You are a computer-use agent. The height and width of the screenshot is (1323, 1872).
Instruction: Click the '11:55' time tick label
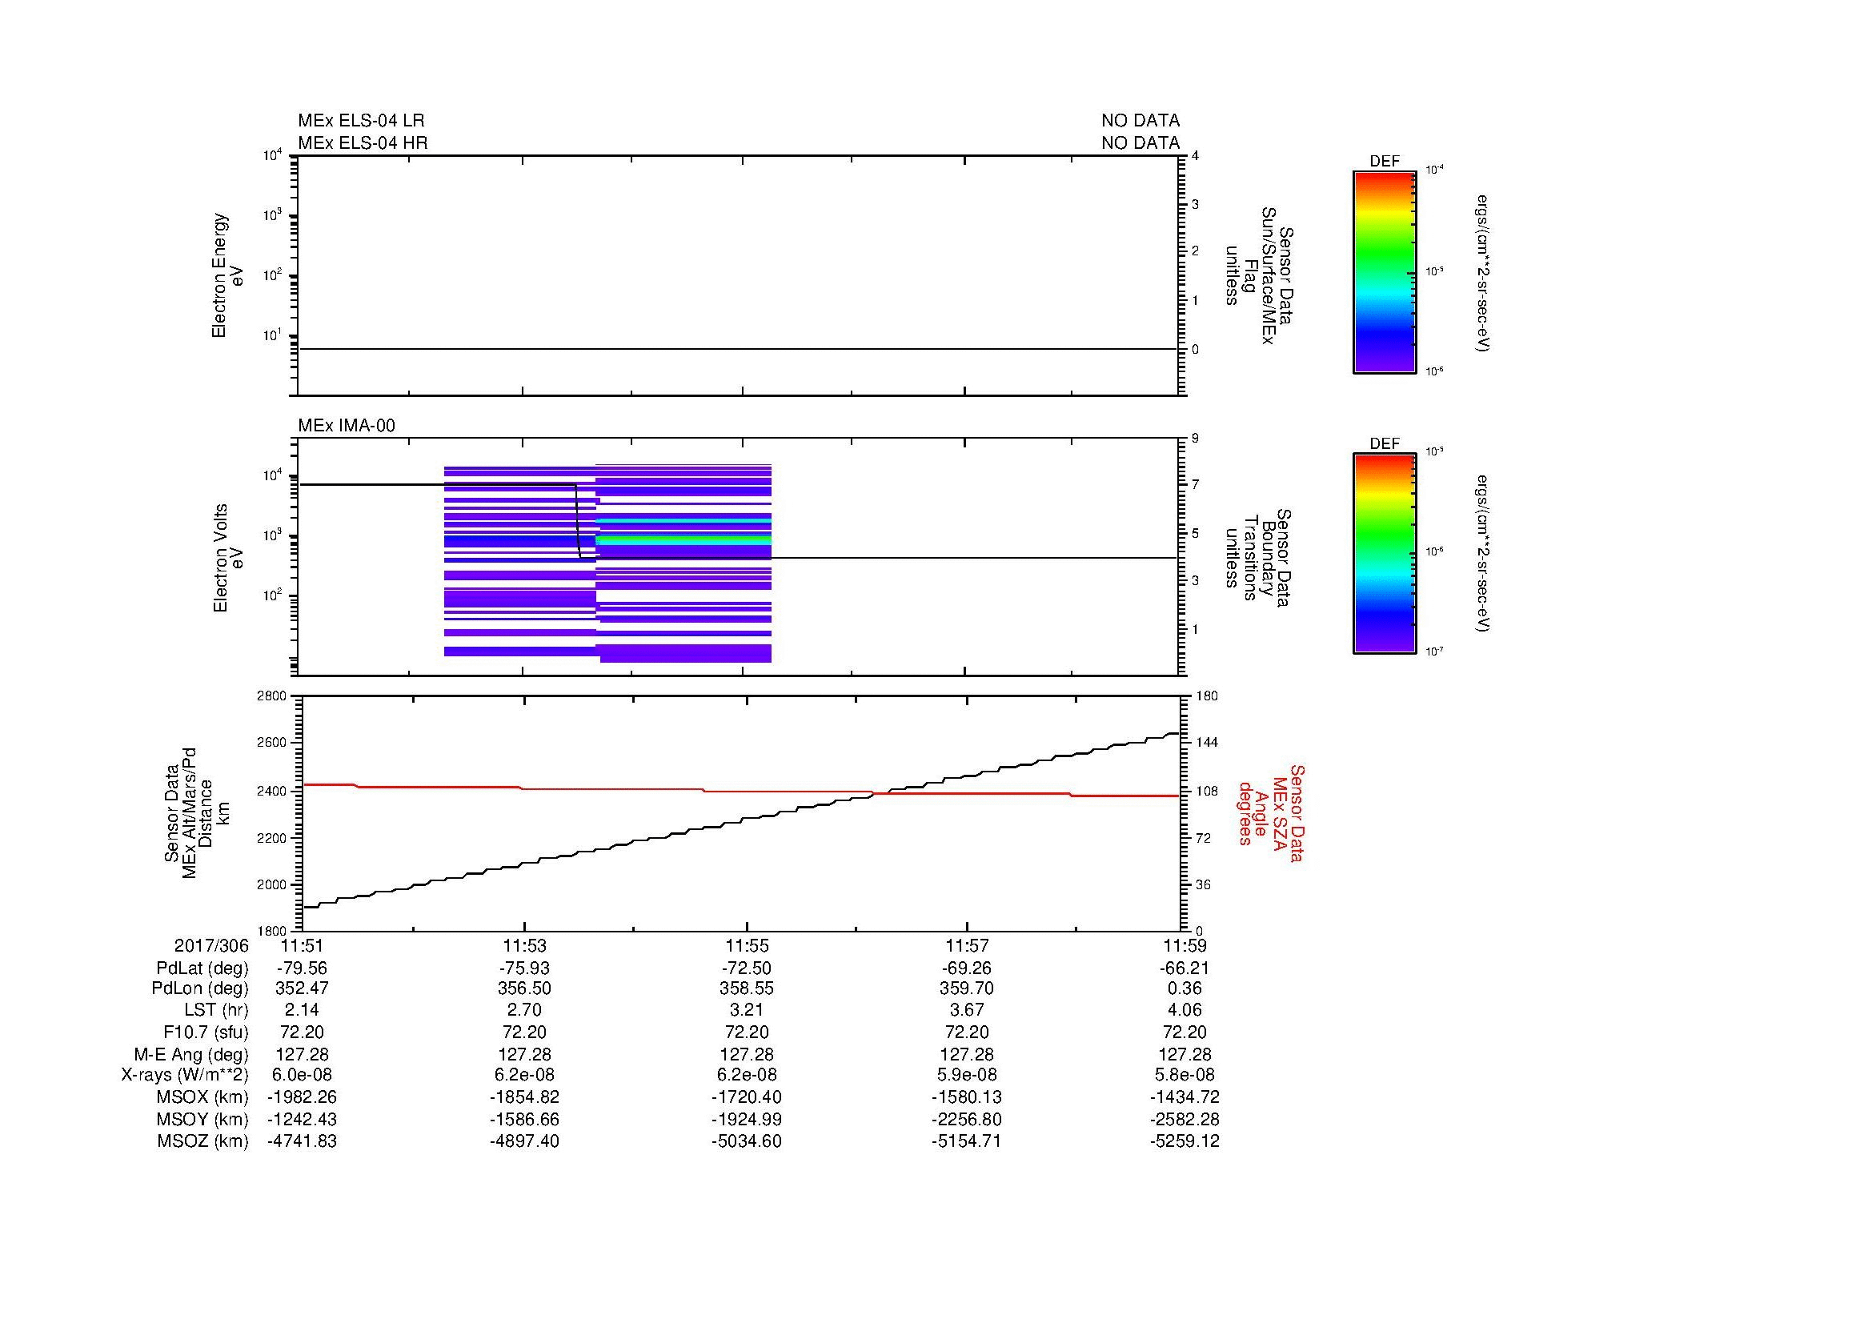746,945
